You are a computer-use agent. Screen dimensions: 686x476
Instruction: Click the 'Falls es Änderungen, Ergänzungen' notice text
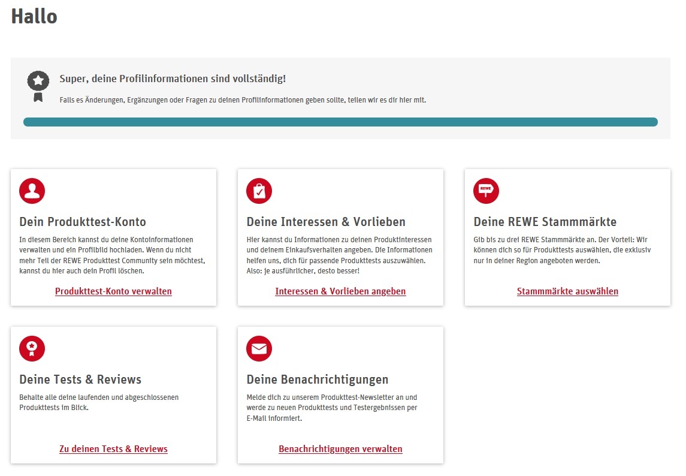[243, 100]
